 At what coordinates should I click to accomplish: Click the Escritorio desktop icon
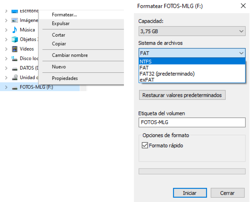15,11
